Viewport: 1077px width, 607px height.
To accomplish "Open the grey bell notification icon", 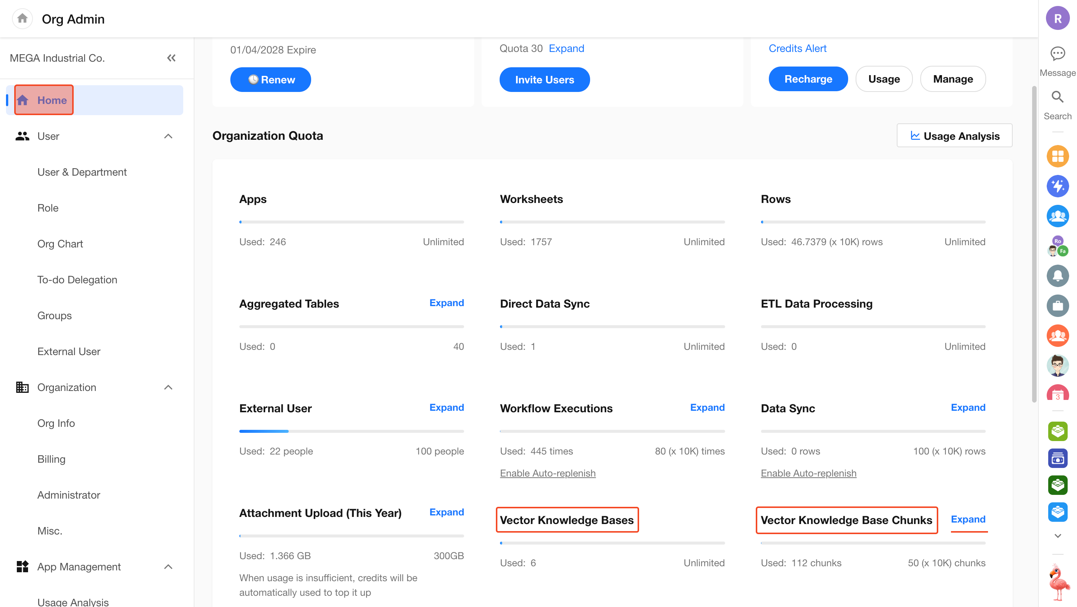I will [x=1057, y=276].
